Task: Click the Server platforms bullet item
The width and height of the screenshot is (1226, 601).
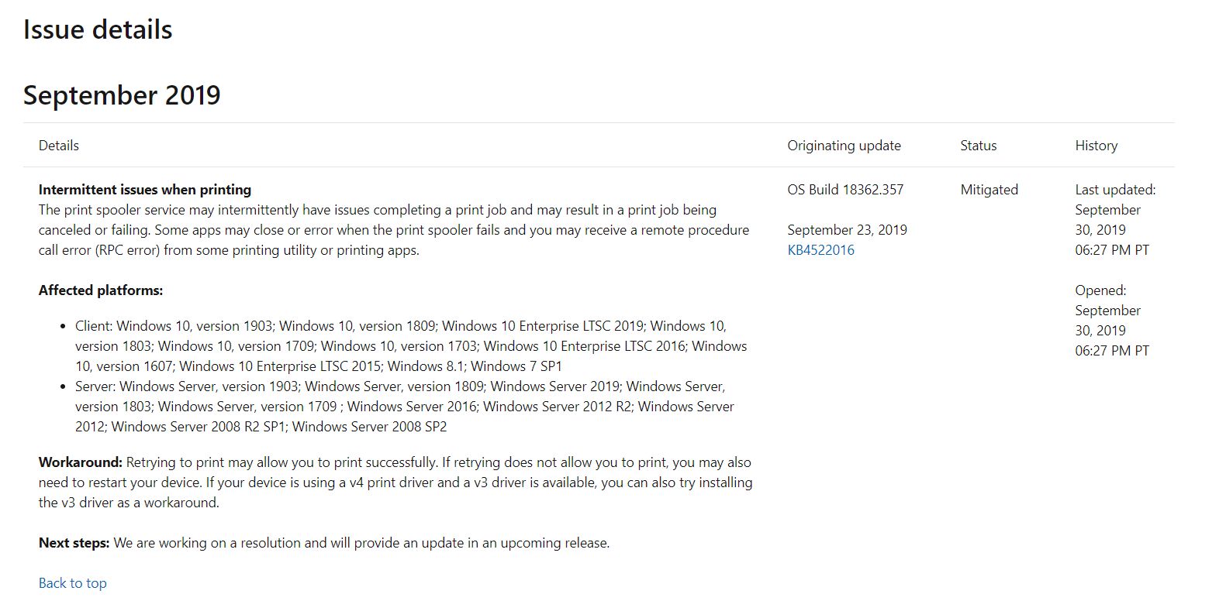Action: click(x=405, y=407)
